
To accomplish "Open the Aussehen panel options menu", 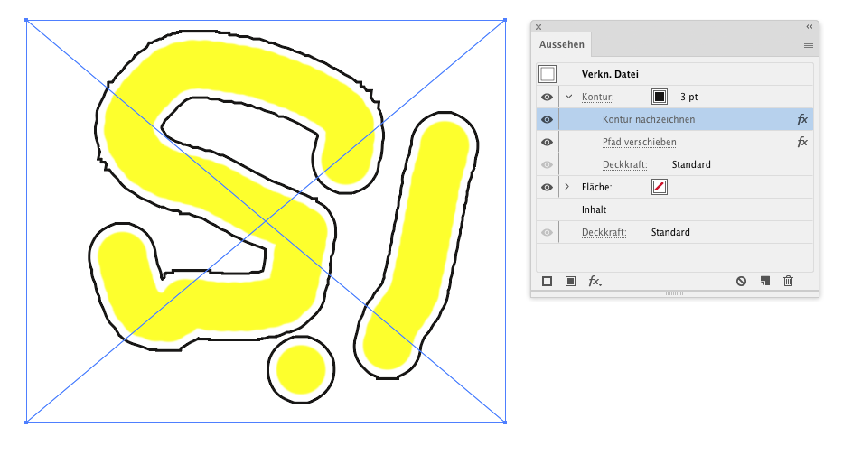I will (x=809, y=45).
